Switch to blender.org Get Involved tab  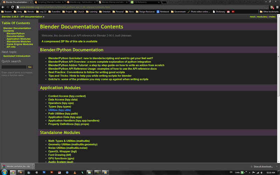[x=81, y=2]
